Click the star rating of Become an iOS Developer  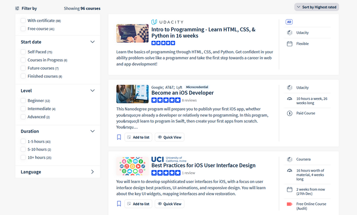coord(166,100)
